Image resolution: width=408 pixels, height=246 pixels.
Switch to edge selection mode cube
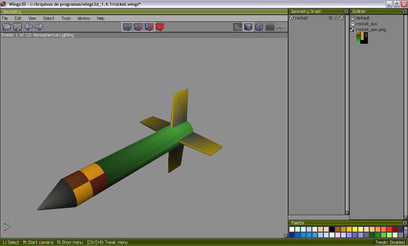click(x=138, y=27)
